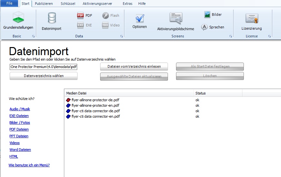Switch to the Publizieren tab
281x177 pixels.
[x=44, y=4]
